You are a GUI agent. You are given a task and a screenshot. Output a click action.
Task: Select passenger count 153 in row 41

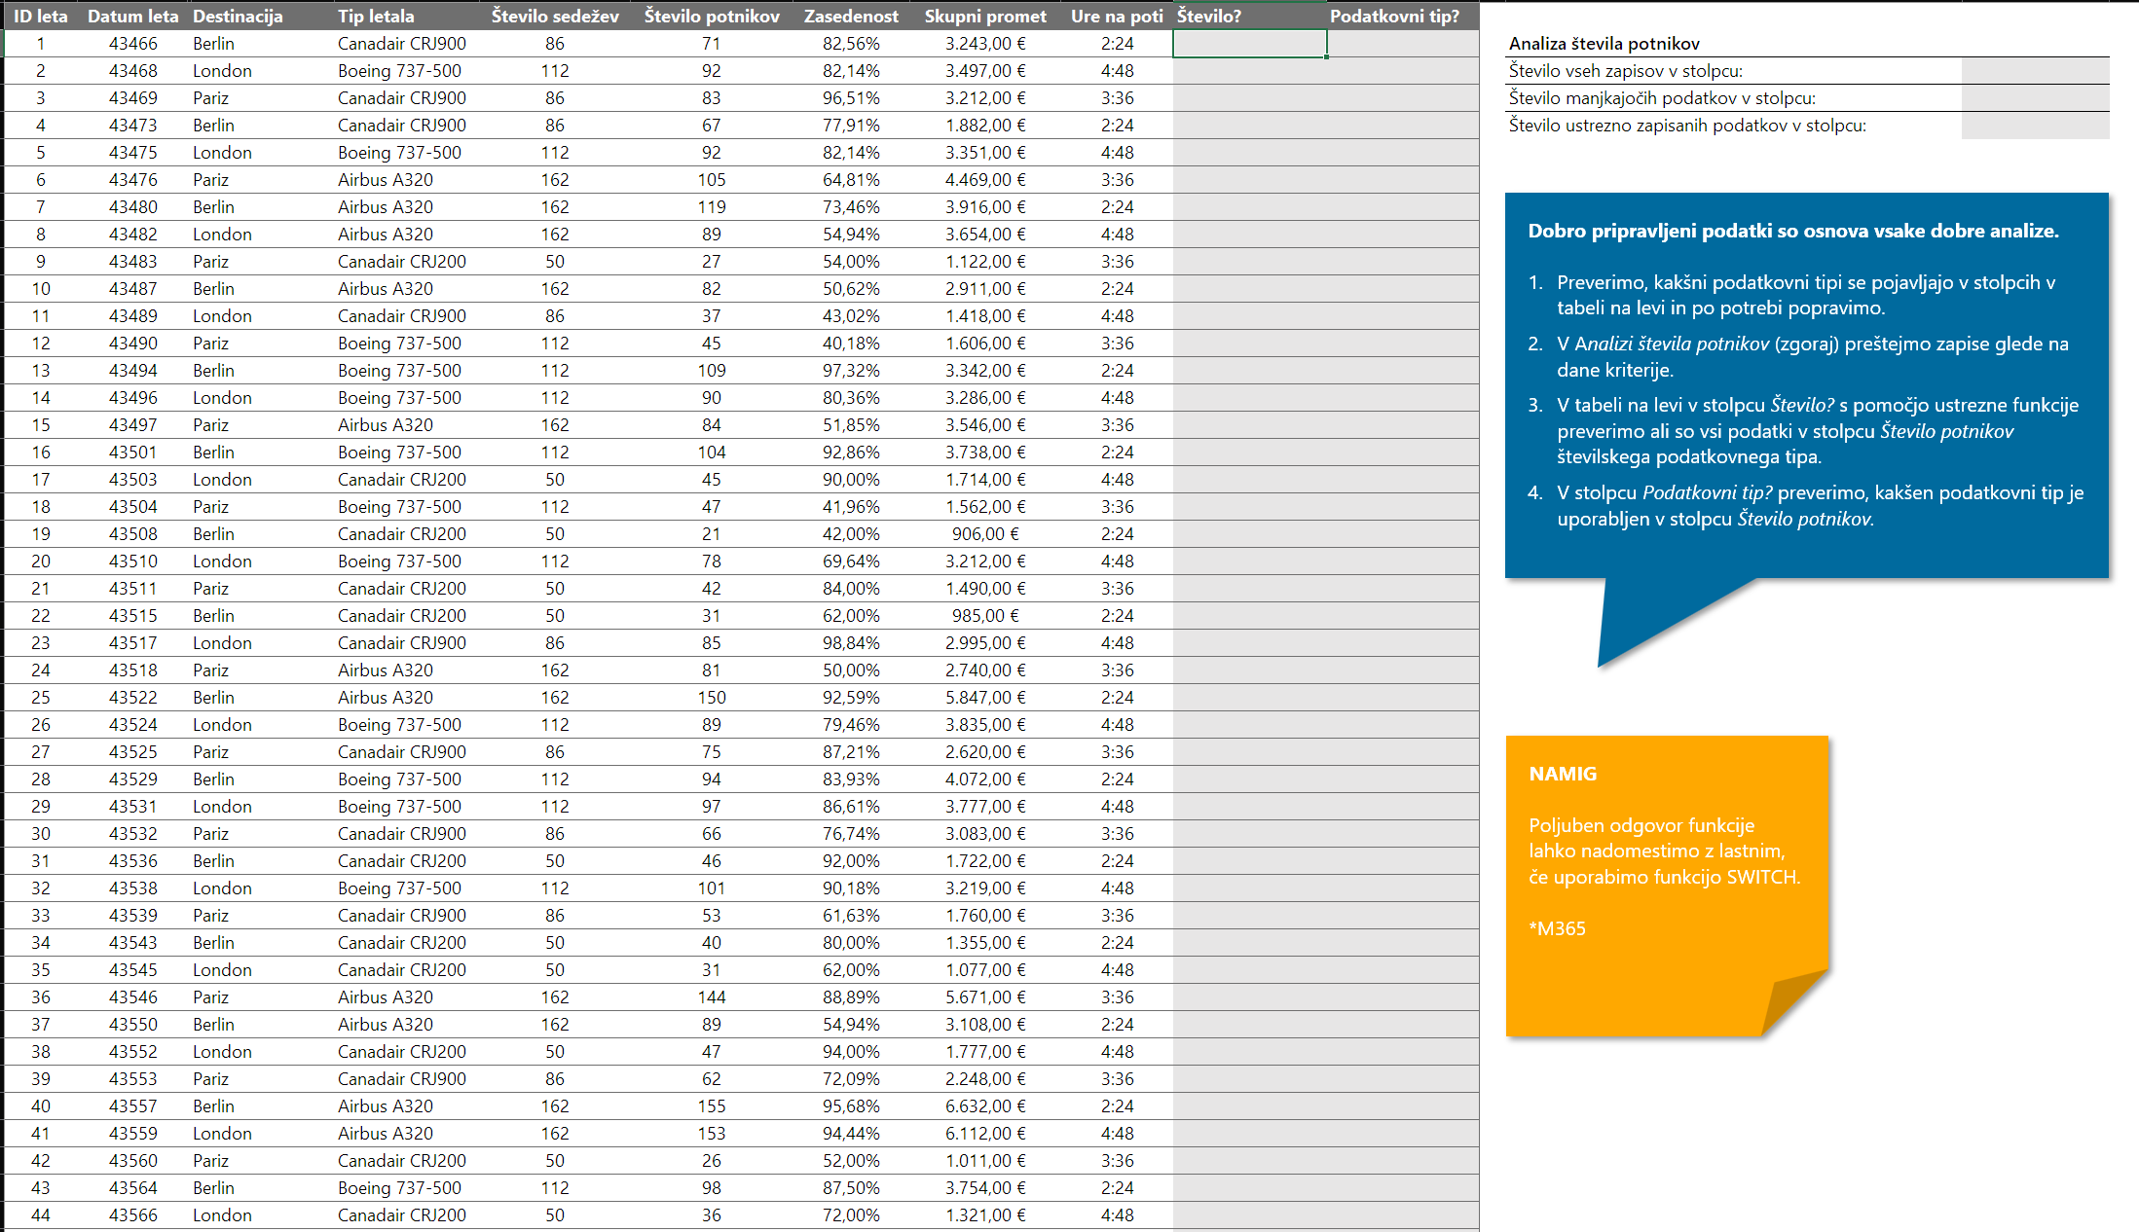[x=712, y=1134]
